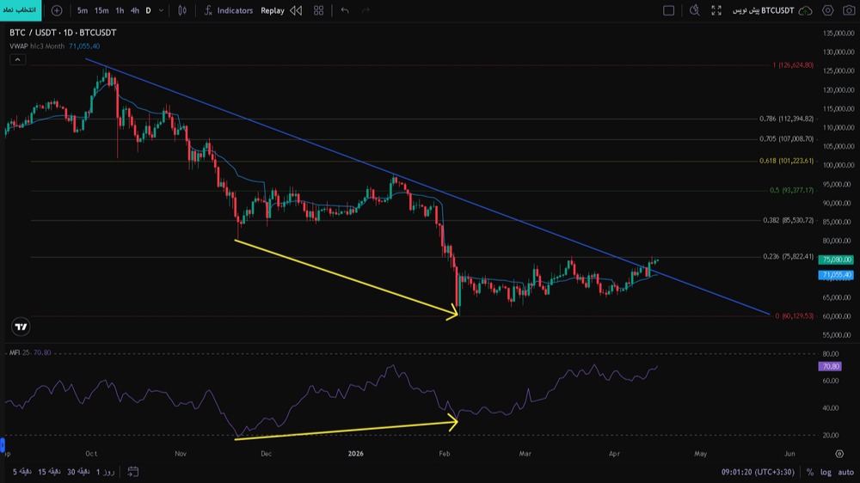Click the TradingView logo on chart
Screen dimensions: 860x483
coord(21,327)
